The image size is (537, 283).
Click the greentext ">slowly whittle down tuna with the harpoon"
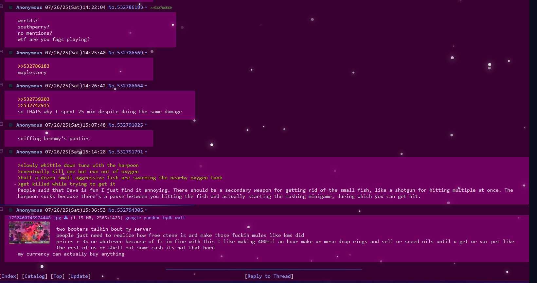coord(78,165)
